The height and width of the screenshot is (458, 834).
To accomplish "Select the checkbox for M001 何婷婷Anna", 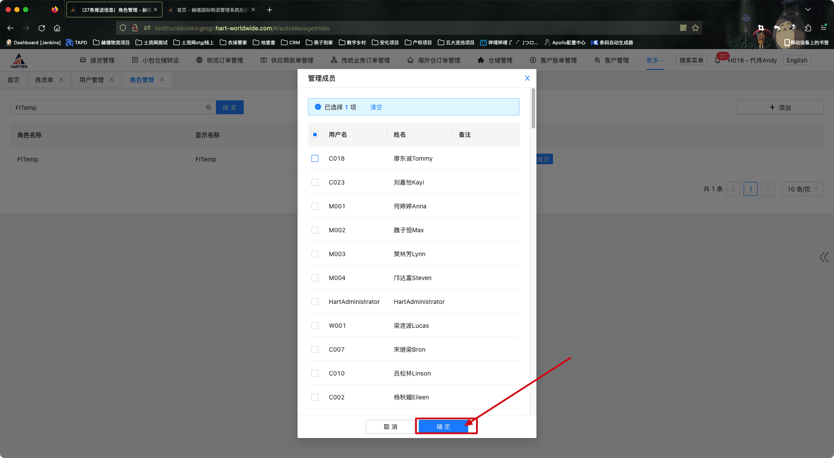I will coord(315,206).
